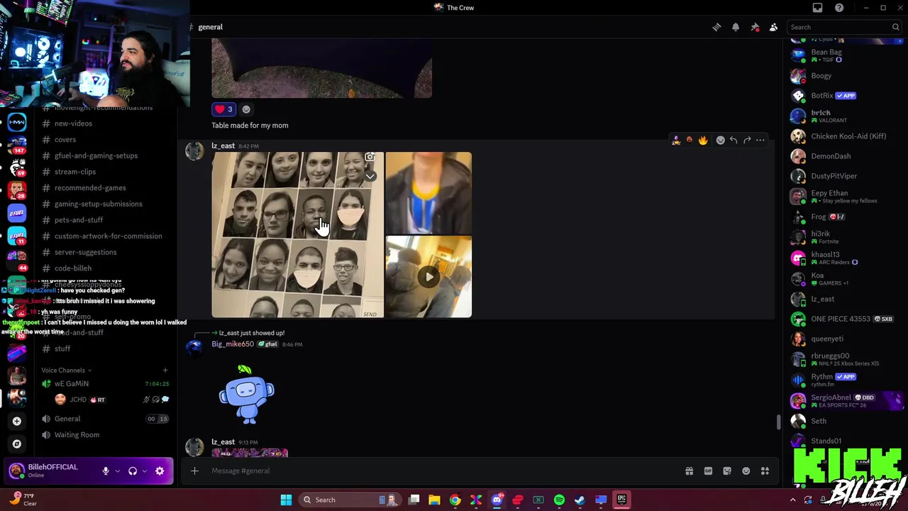Expand audio output options arrow
This screenshot has height=511, width=908.
145,471
